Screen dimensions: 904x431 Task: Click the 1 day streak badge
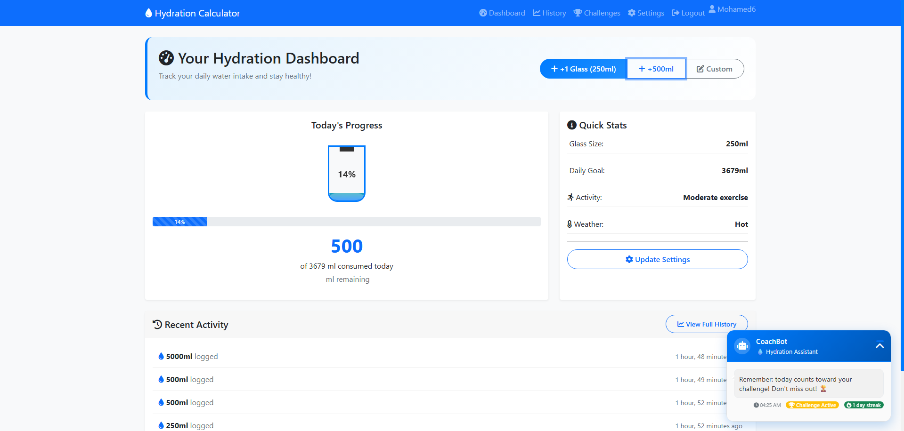click(863, 405)
